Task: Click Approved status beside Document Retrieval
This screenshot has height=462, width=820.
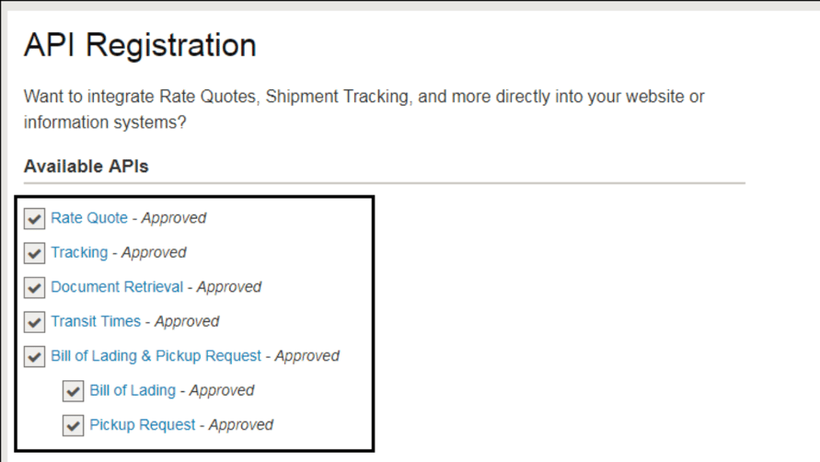Action: pos(229,287)
